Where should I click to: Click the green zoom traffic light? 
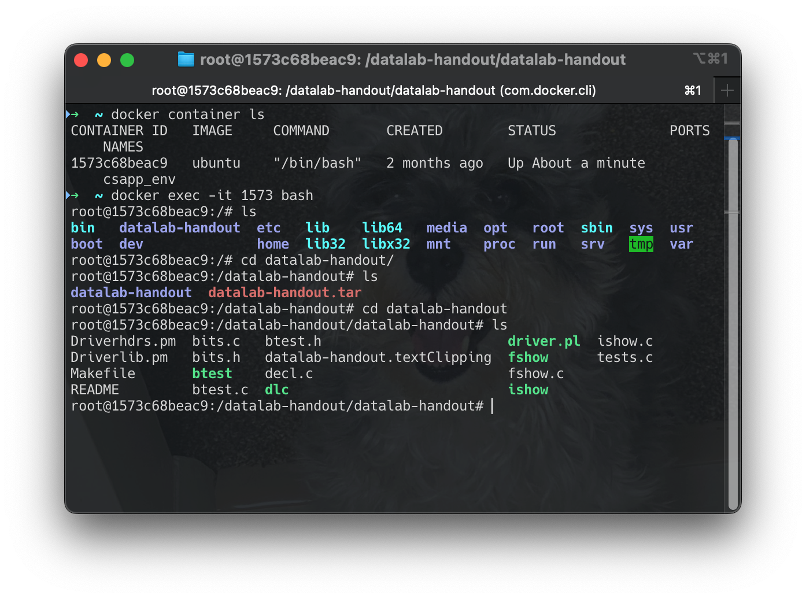(x=127, y=60)
